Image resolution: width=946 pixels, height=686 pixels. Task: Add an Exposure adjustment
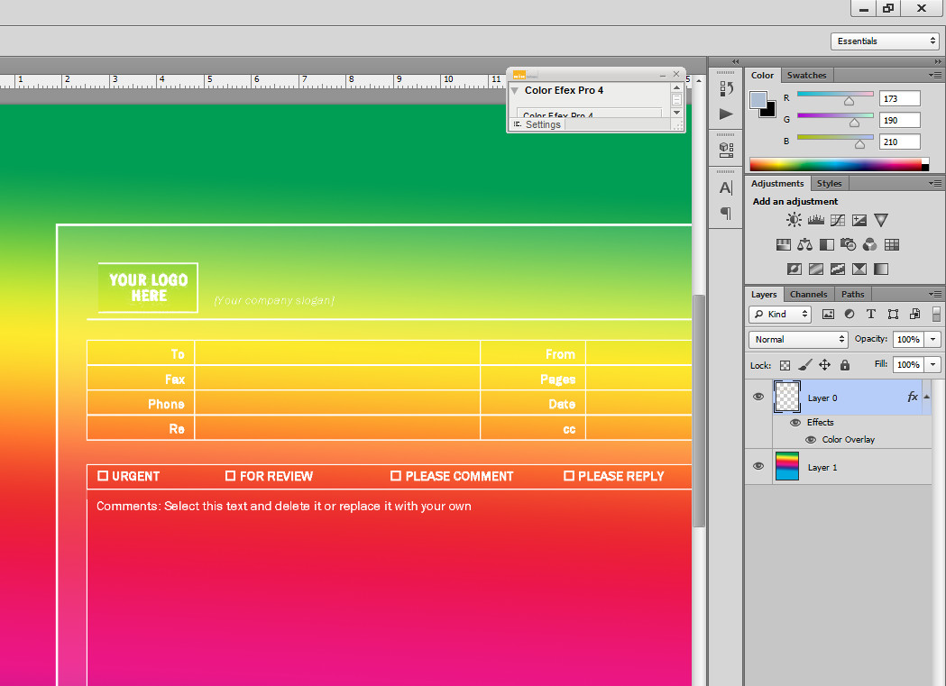click(x=859, y=220)
